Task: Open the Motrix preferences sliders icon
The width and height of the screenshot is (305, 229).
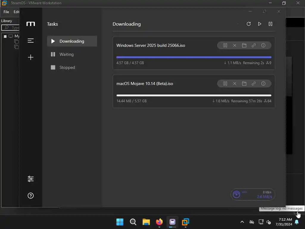Action: pyautogui.click(x=31, y=179)
